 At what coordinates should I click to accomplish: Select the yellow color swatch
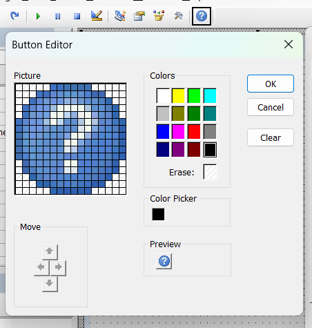pyautogui.click(x=178, y=95)
